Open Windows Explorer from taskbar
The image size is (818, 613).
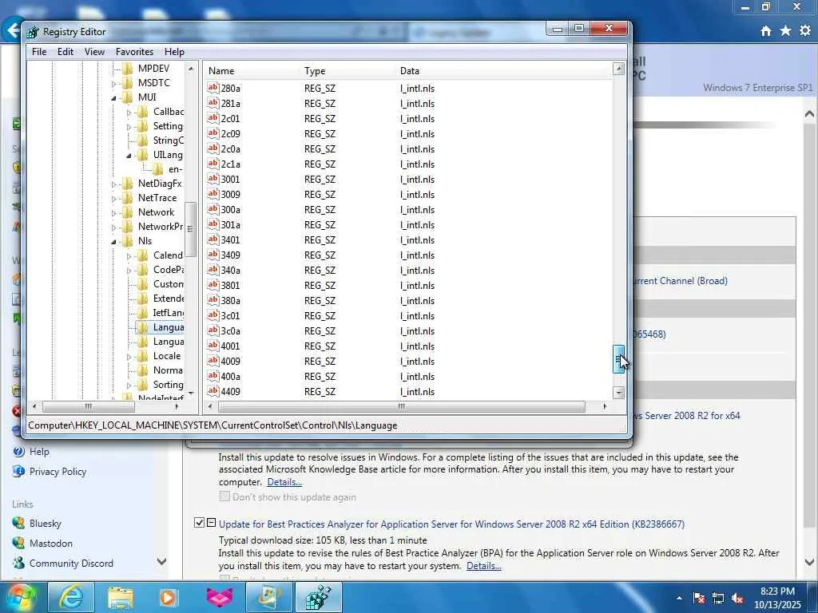click(x=121, y=597)
